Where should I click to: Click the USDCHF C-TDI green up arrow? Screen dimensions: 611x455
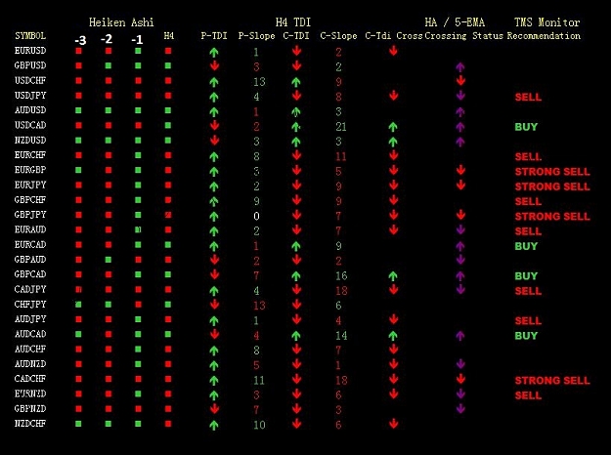(296, 82)
